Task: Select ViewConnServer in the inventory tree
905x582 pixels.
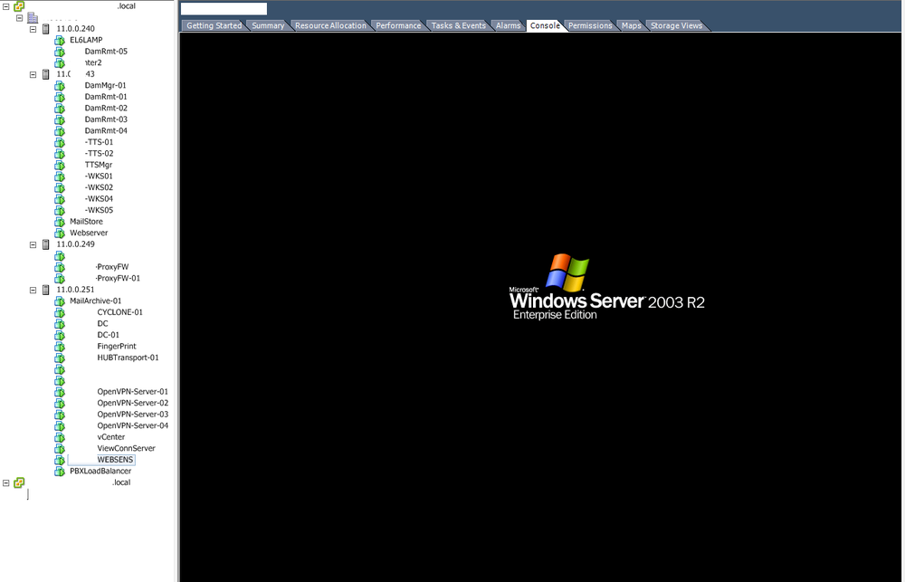Action: click(x=126, y=448)
